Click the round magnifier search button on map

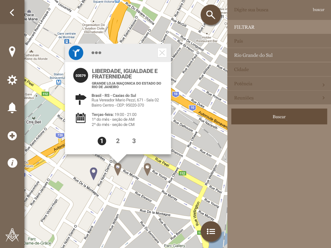[x=211, y=15]
